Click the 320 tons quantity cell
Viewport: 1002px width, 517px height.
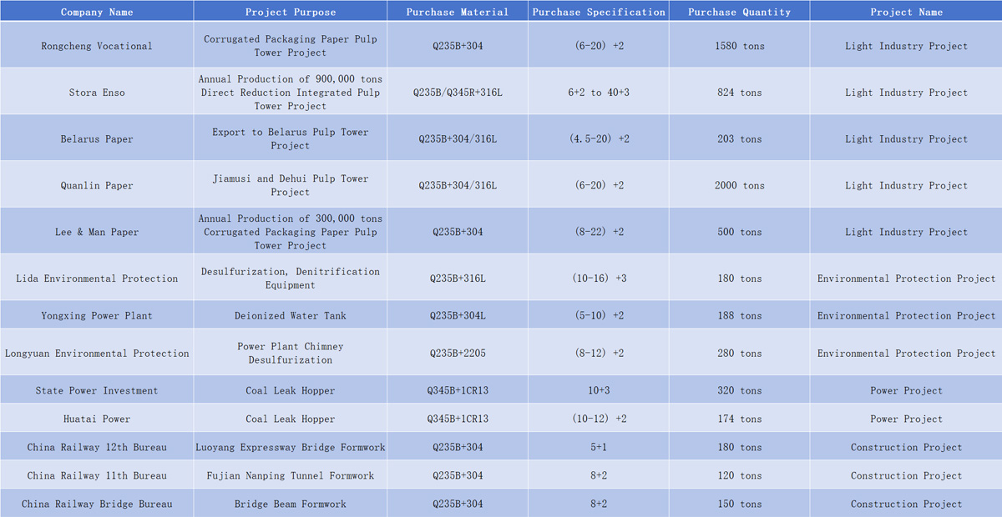click(x=740, y=390)
